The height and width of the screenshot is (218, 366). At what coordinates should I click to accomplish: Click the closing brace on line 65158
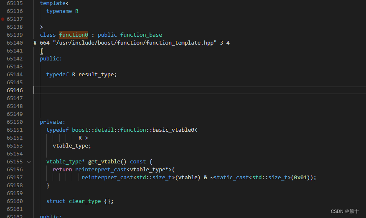coord(48,185)
